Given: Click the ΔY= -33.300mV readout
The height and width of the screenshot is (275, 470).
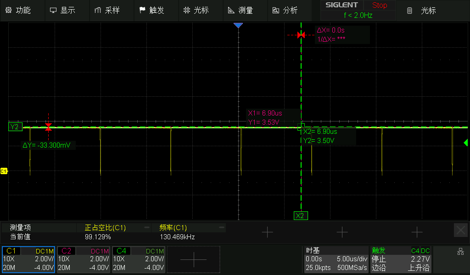Looking at the screenshot, I should point(46,145).
